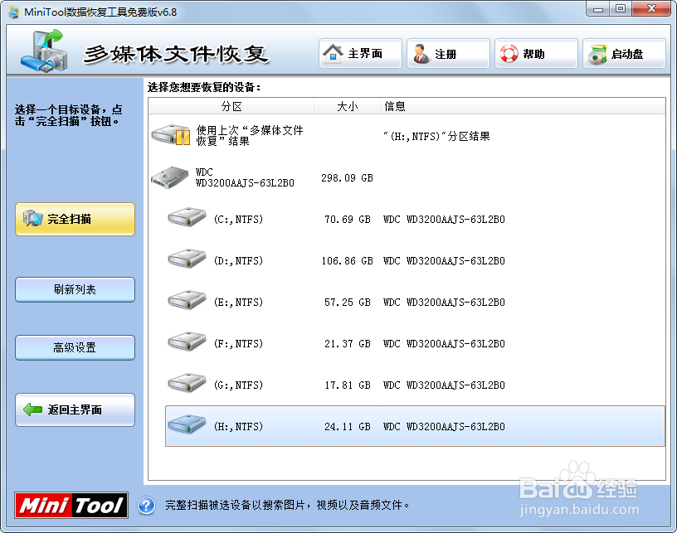Sort by 分区 column header
Viewport: 677px width, 533px height.
[x=231, y=106]
